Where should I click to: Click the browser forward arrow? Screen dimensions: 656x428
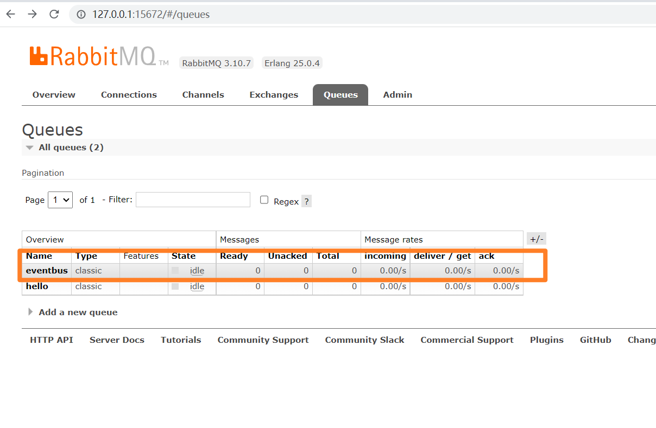(x=33, y=15)
